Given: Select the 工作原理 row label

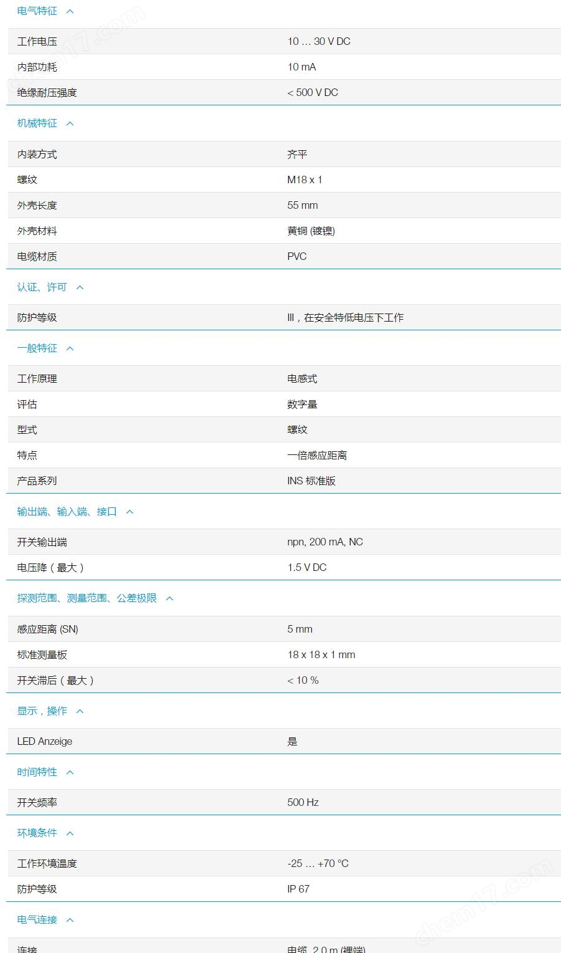Looking at the screenshot, I should coord(37,379).
